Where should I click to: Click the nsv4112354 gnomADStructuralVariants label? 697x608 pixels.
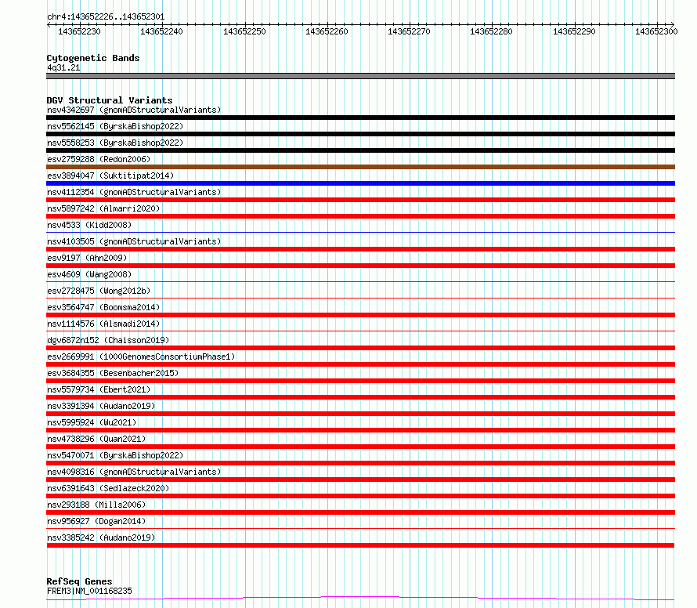134,192
